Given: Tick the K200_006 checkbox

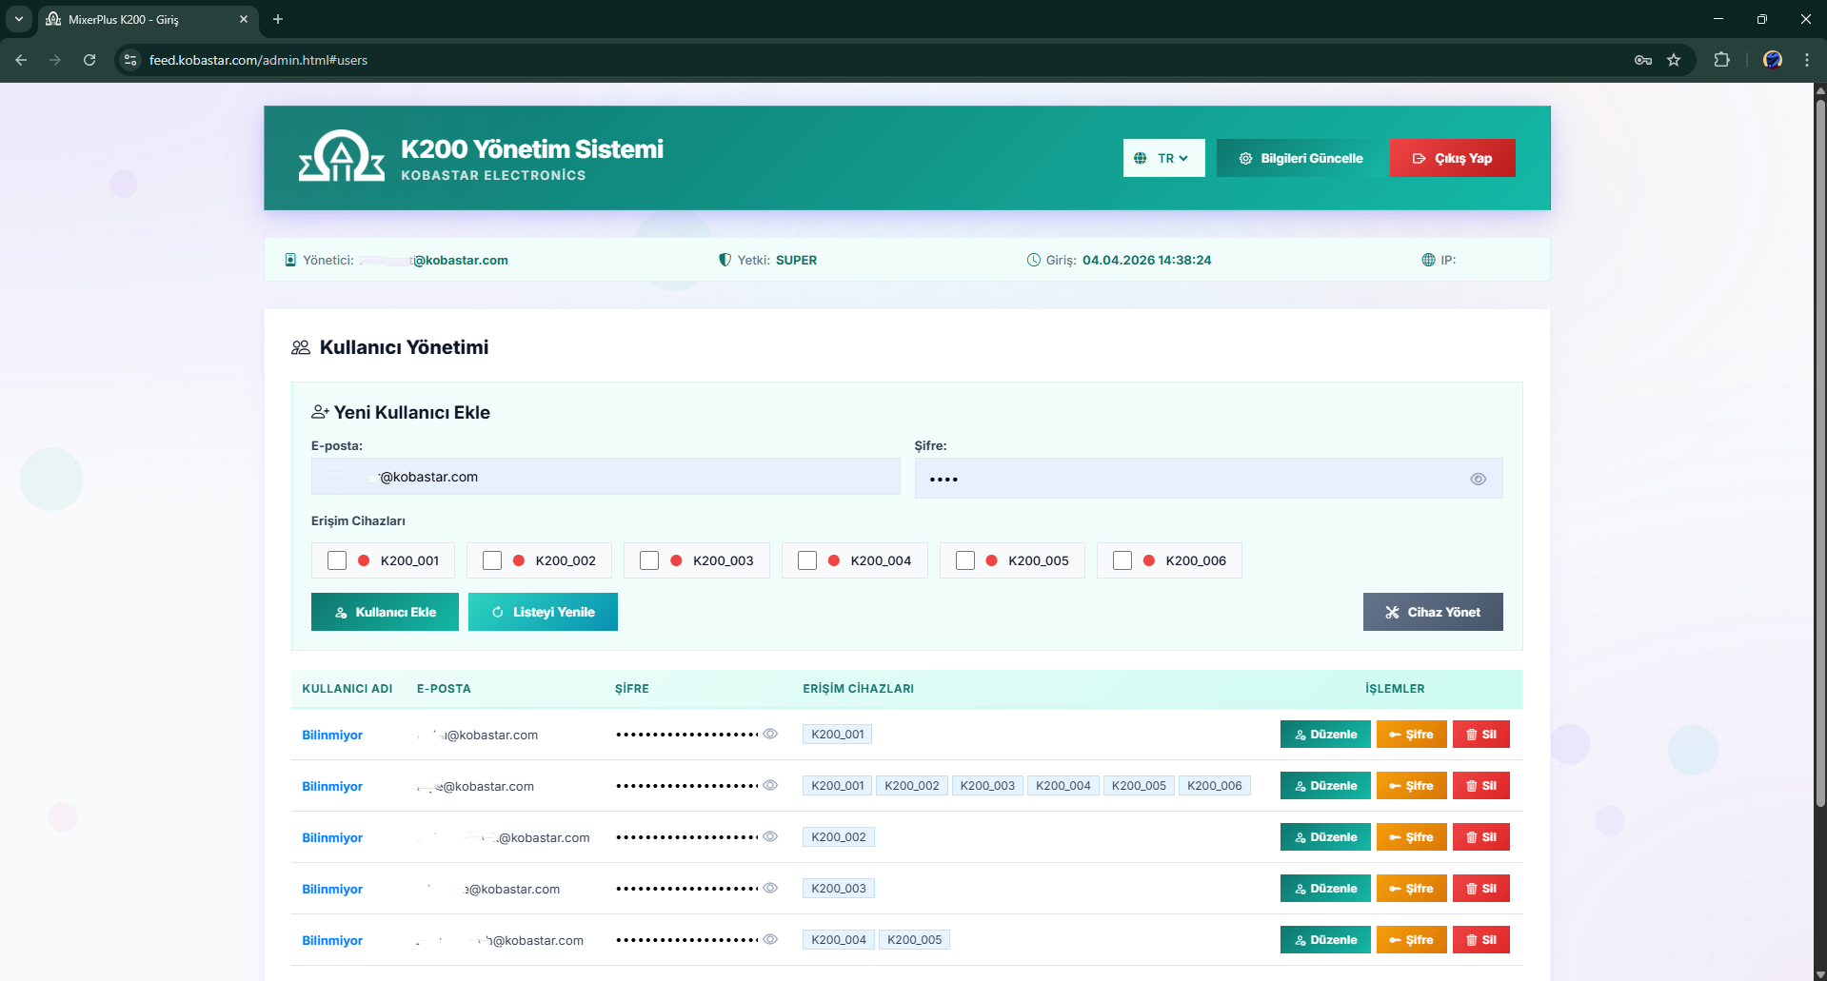Looking at the screenshot, I should point(1122,560).
